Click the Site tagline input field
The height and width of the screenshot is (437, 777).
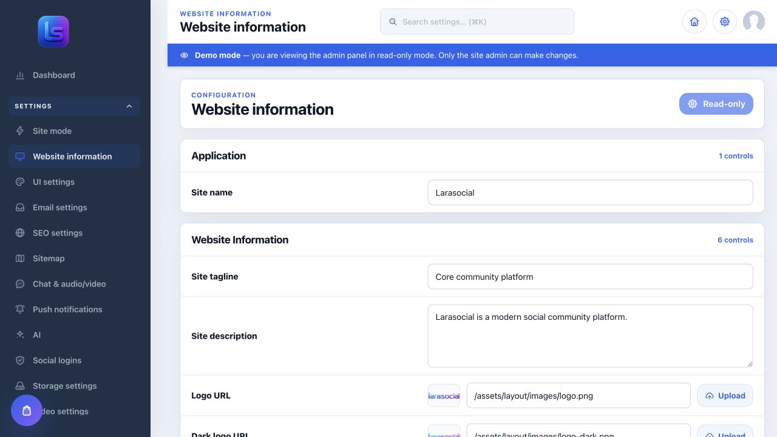[x=590, y=277]
